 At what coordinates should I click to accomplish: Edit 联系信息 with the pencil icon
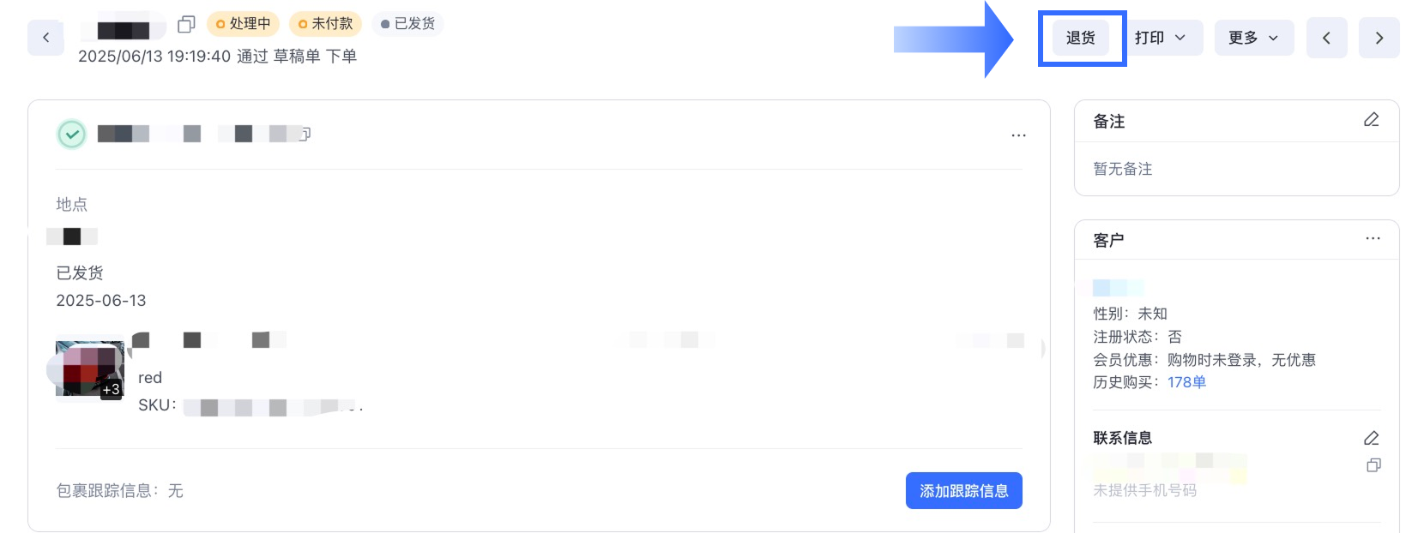coord(1371,438)
